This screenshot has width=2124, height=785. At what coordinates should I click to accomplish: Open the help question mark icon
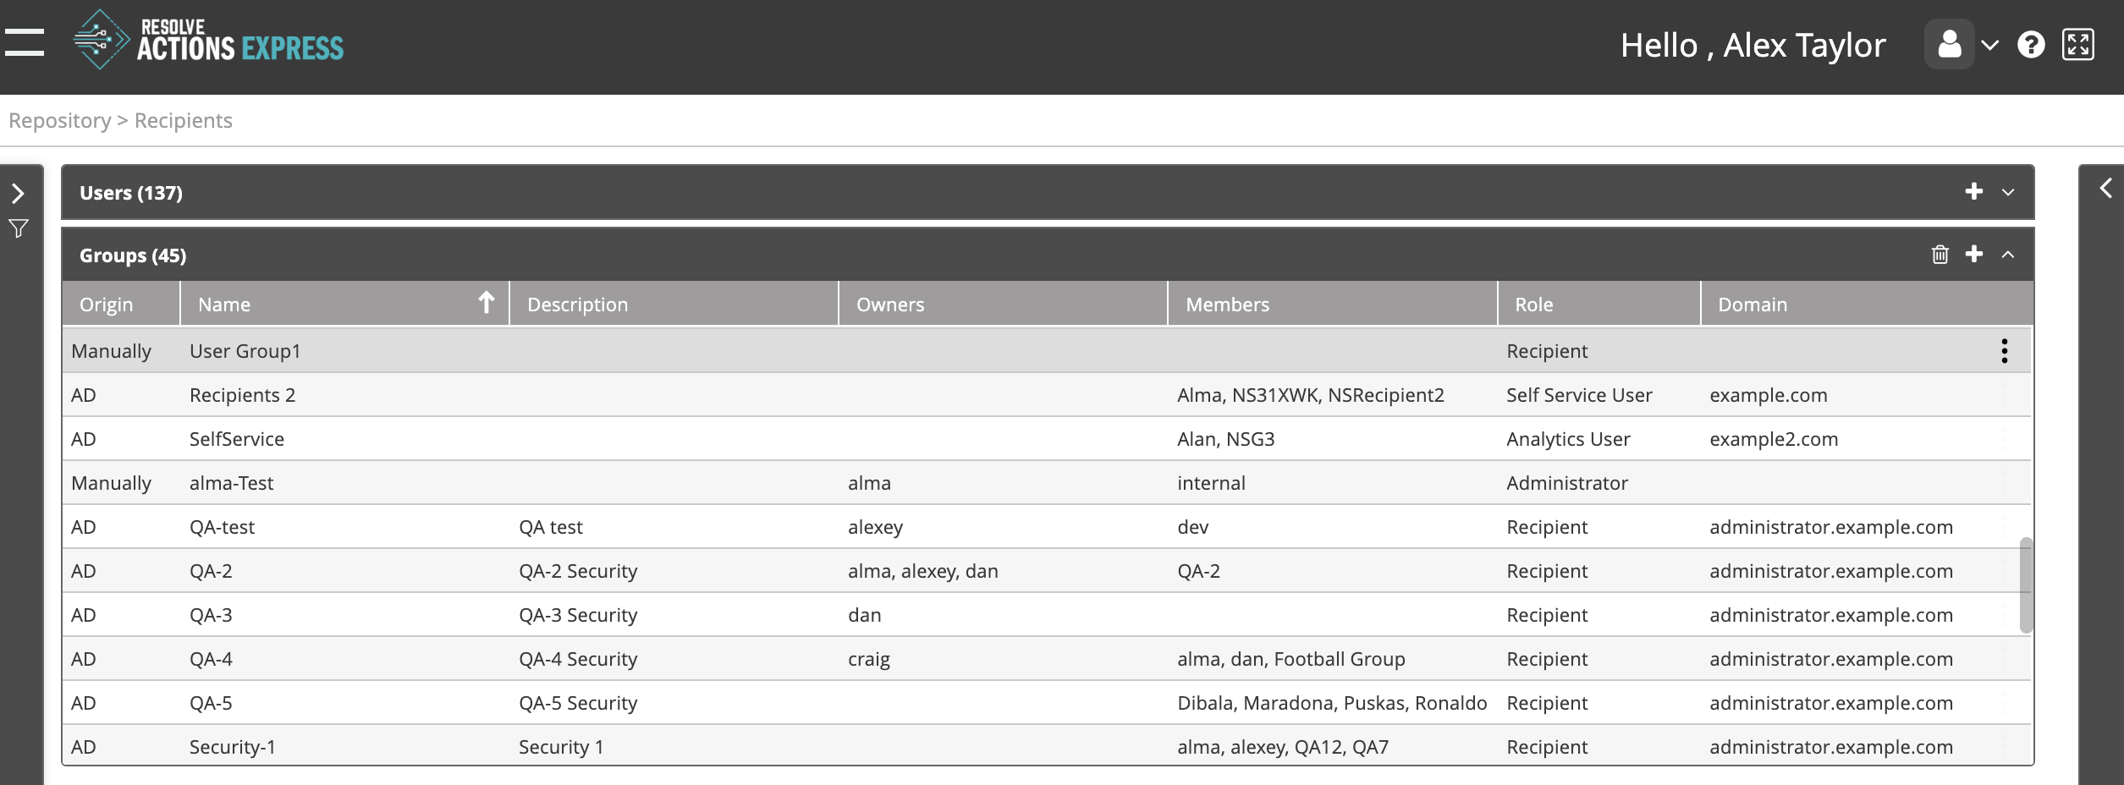2031,45
